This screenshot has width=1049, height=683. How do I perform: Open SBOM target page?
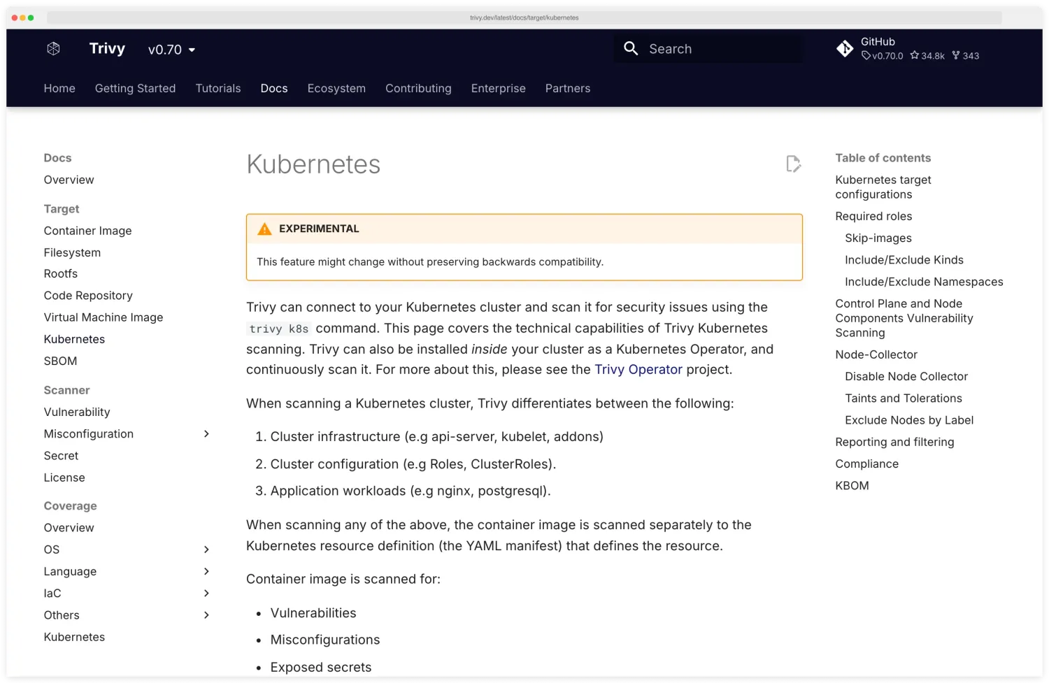pos(60,361)
